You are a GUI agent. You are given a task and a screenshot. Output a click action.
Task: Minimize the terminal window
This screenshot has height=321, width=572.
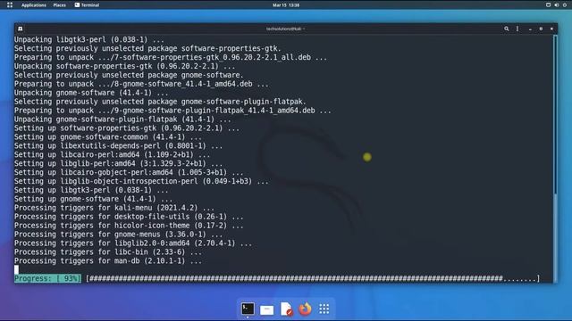tap(530, 29)
